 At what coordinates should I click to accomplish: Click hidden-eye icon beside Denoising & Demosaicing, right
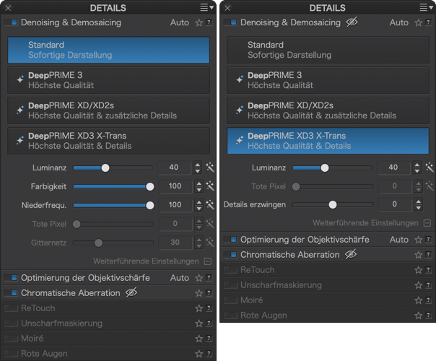(352, 22)
